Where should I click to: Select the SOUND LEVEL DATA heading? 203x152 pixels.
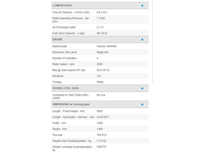[x=65, y=88]
